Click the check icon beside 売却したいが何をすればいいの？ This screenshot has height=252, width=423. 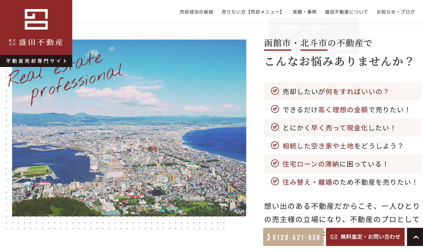(x=275, y=91)
